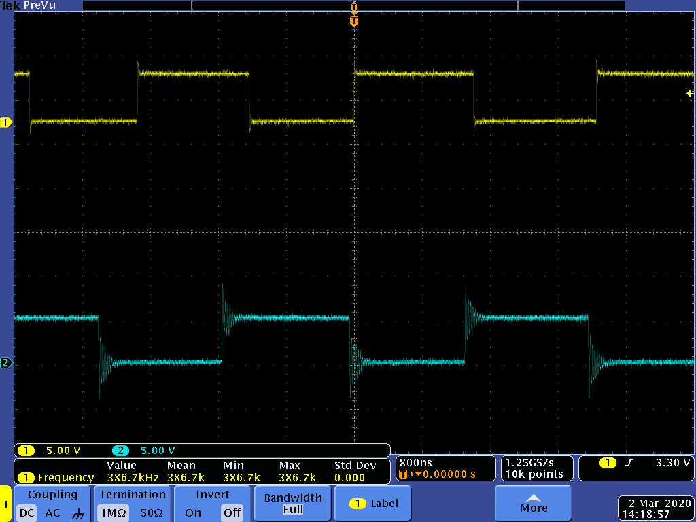Set termination to 1MΩ

click(x=114, y=512)
